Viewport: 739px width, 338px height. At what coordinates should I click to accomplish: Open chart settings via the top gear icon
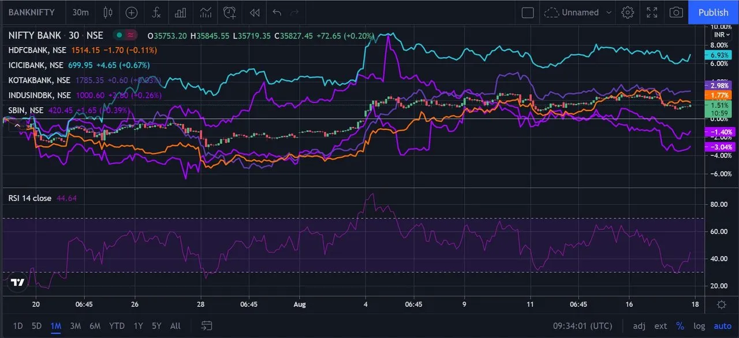point(628,12)
